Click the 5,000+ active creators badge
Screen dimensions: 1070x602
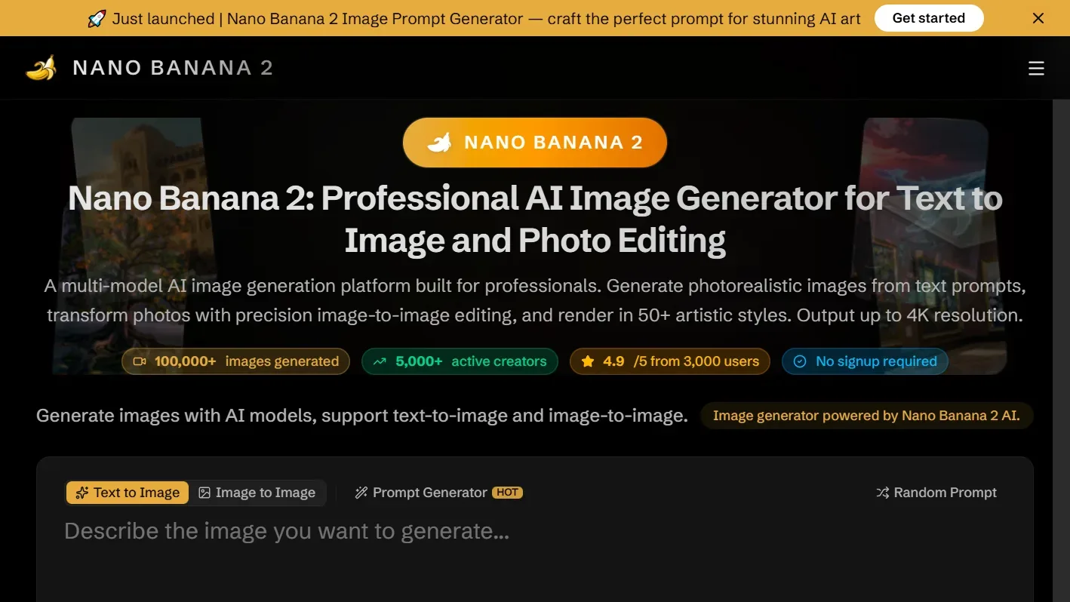click(460, 361)
